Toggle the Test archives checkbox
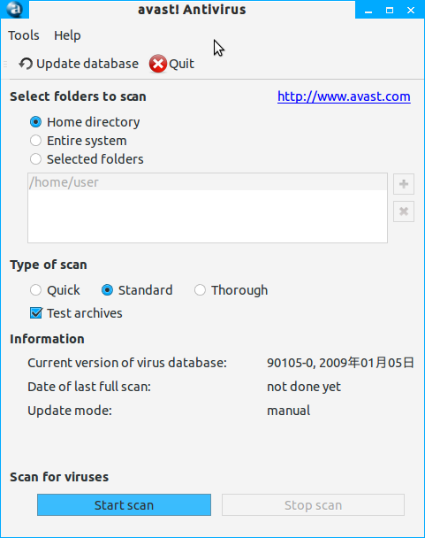 coord(36,313)
